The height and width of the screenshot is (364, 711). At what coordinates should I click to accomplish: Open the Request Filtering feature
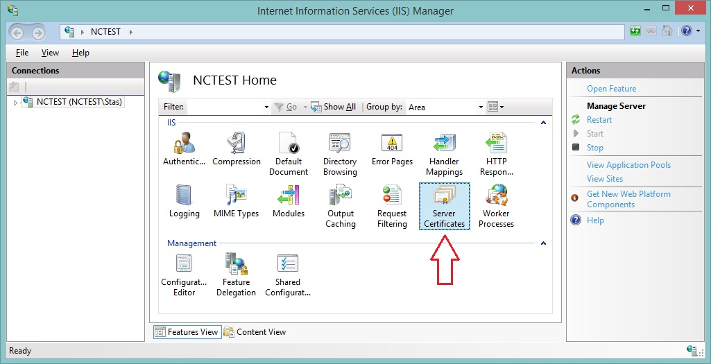pyautogui.click(x=392, y=206)
